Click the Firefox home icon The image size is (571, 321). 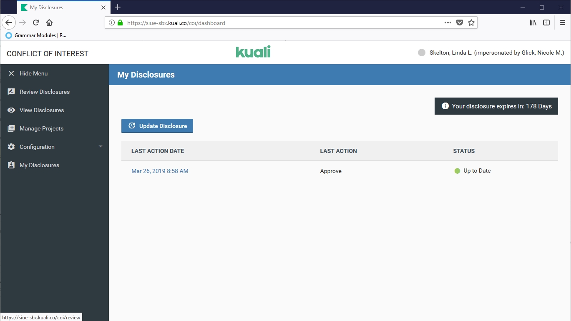49,23
